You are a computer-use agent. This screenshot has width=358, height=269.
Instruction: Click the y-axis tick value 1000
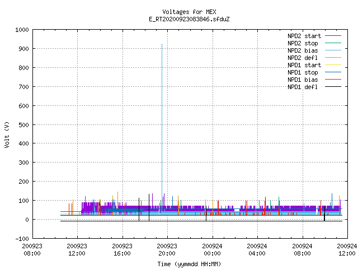coord(22,30)
